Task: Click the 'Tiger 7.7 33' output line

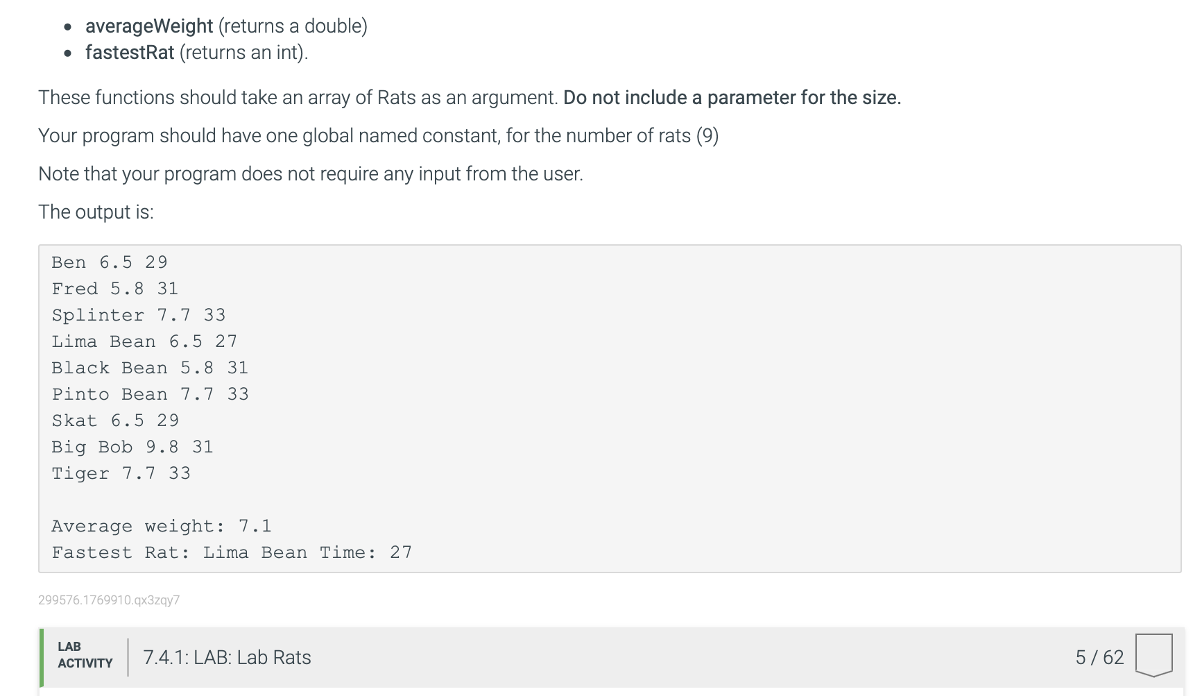Action: 121,473
